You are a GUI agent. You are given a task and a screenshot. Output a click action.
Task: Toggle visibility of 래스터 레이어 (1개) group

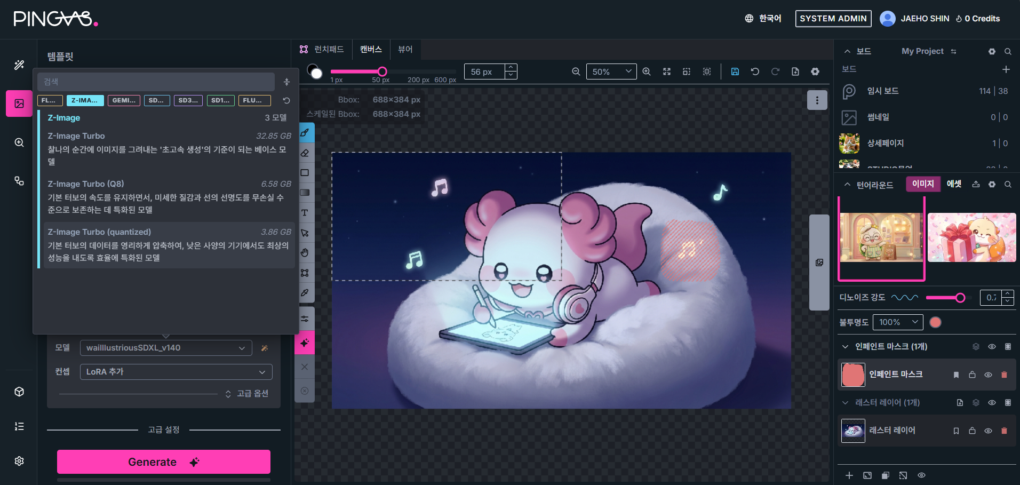pos(992,403)
